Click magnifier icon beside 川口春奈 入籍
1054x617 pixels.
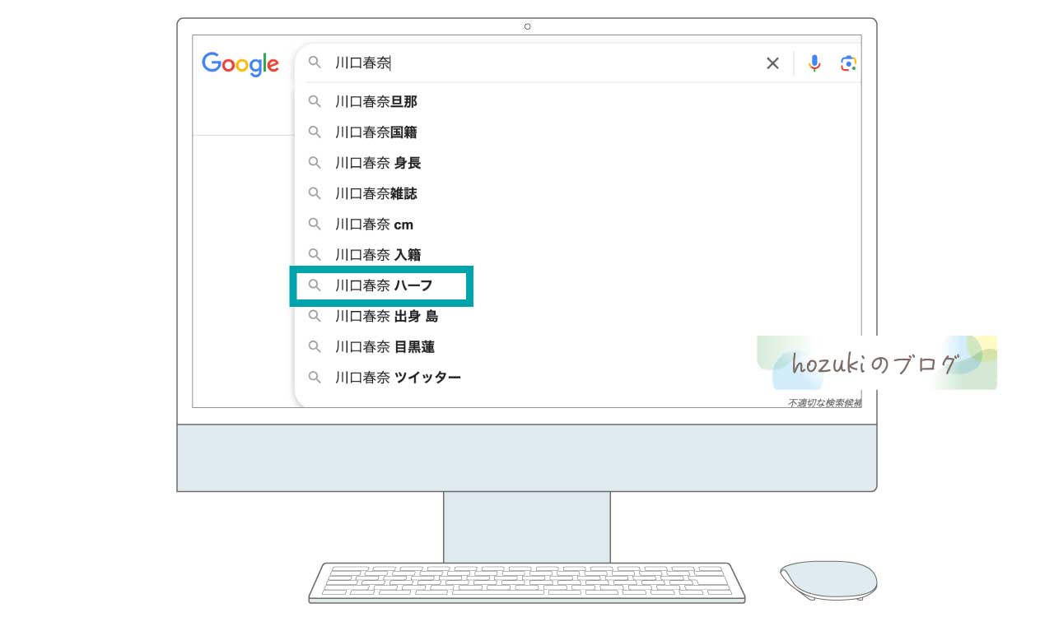[x=314, y=255]
